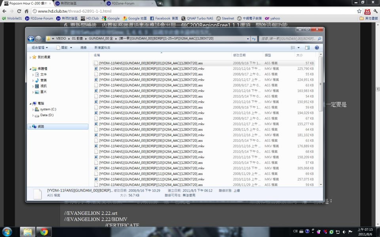The image size is (380, 237).
Task: Click Chrome back arrow
Action: coord(4,11)
